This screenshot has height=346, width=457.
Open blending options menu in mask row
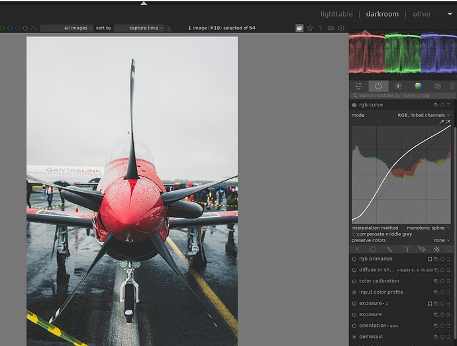[449, 249]
